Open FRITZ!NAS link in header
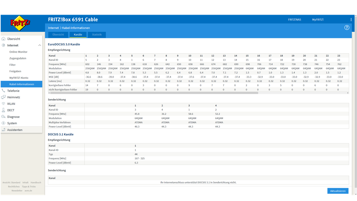357x201 pixels. click(x=294, y=20)
